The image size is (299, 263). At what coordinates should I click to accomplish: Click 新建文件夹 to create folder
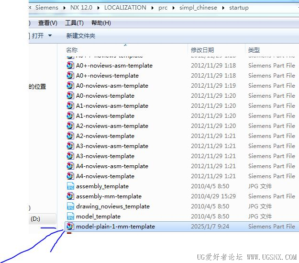[81, 36]
